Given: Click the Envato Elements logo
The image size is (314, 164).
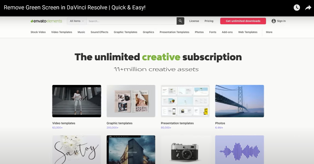Looking at the screenshot, I should tap(46, 21).
